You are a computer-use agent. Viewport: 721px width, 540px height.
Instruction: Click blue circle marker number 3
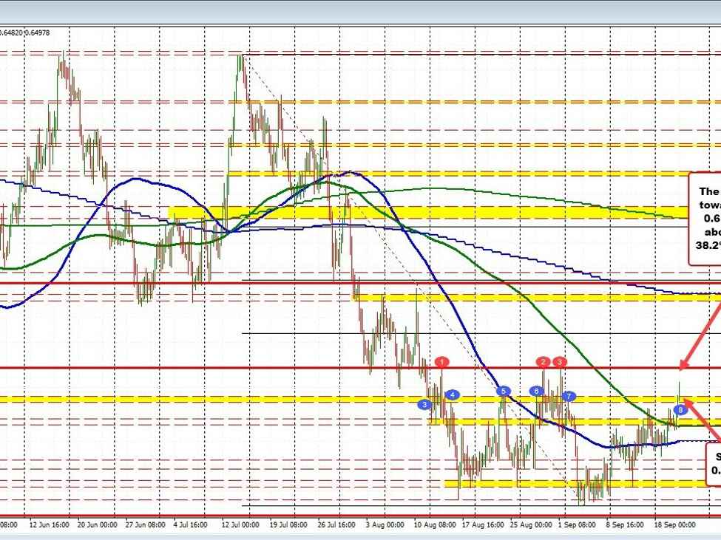coord(424,404)
